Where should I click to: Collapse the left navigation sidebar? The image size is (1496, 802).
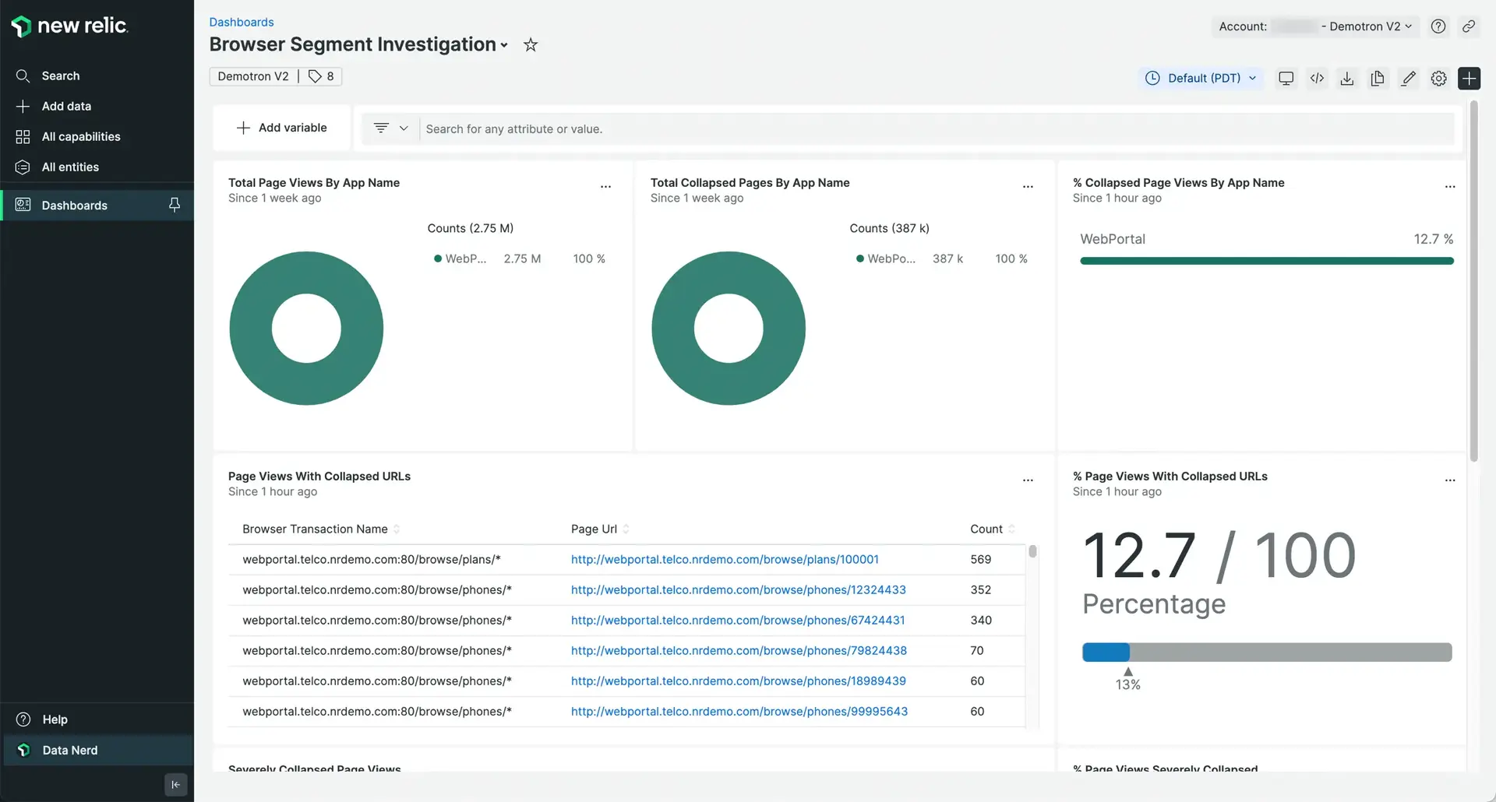coord(175,785)
